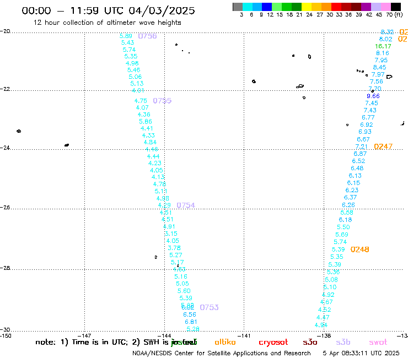Click the -144 longitude axis label
The image size is (408, 358).
pos(164,335)
